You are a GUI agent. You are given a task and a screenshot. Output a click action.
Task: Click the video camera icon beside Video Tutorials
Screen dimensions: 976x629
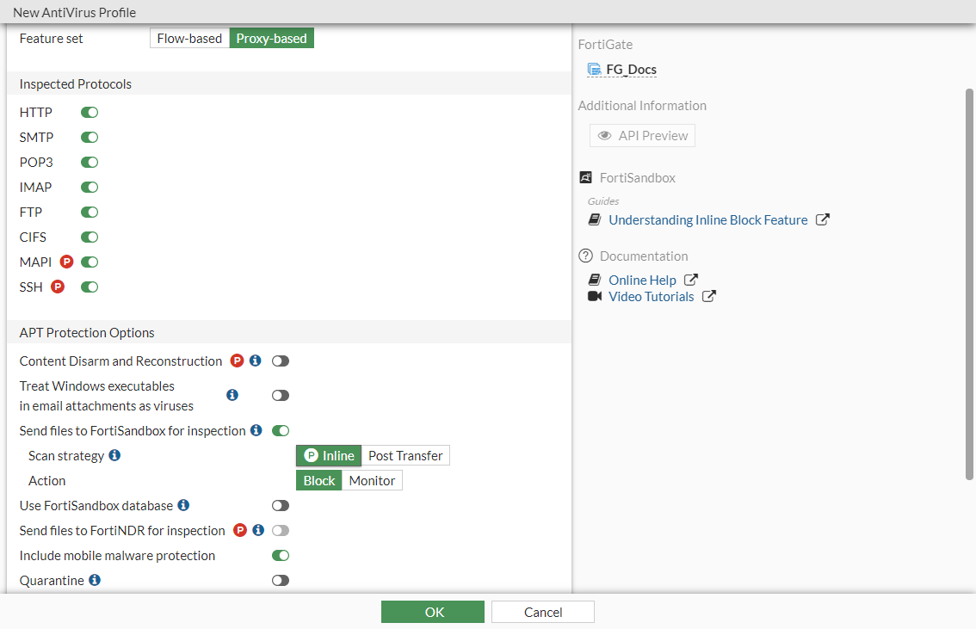[x=595, y=296]
